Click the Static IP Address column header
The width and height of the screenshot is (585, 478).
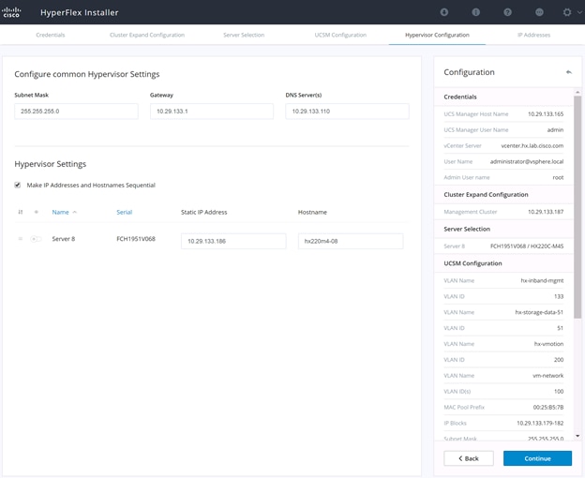coord(204,212)
